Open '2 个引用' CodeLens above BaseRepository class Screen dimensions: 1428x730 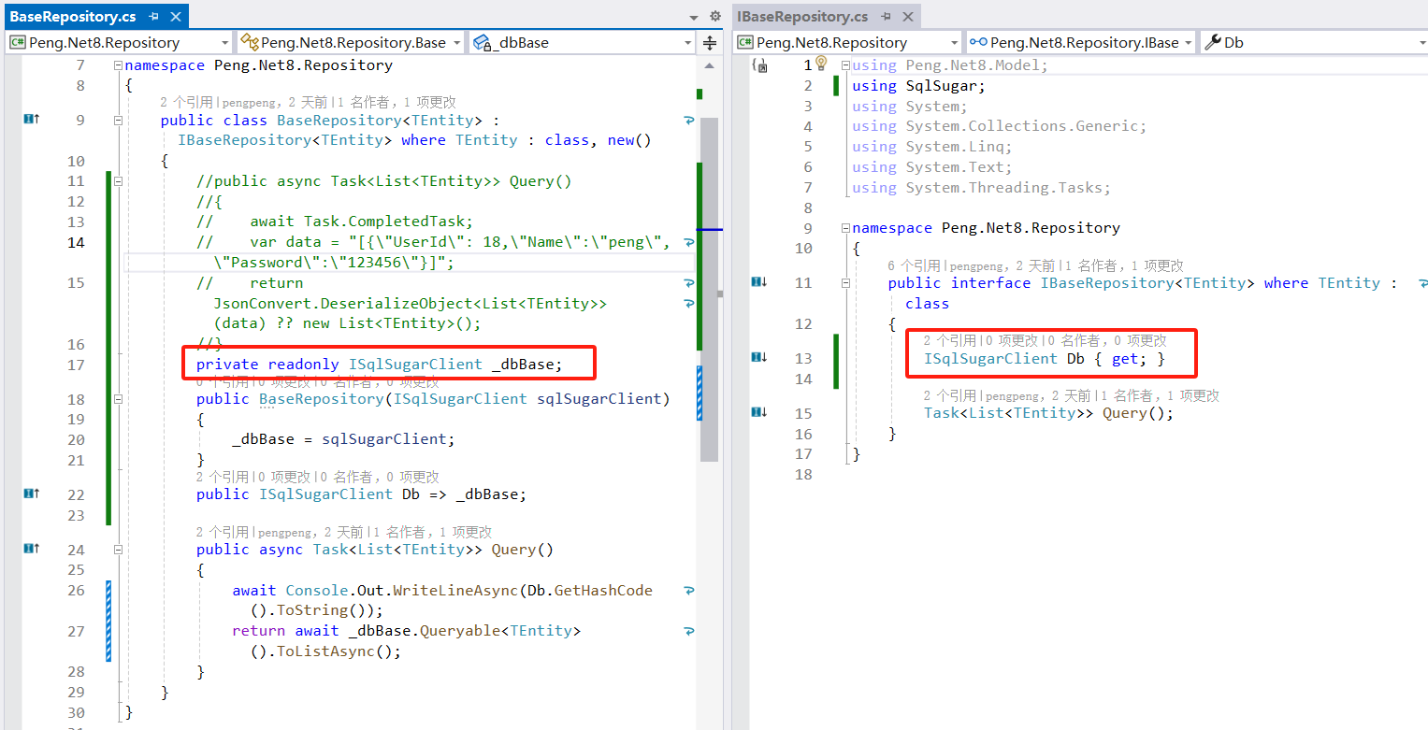pos(186,102)
